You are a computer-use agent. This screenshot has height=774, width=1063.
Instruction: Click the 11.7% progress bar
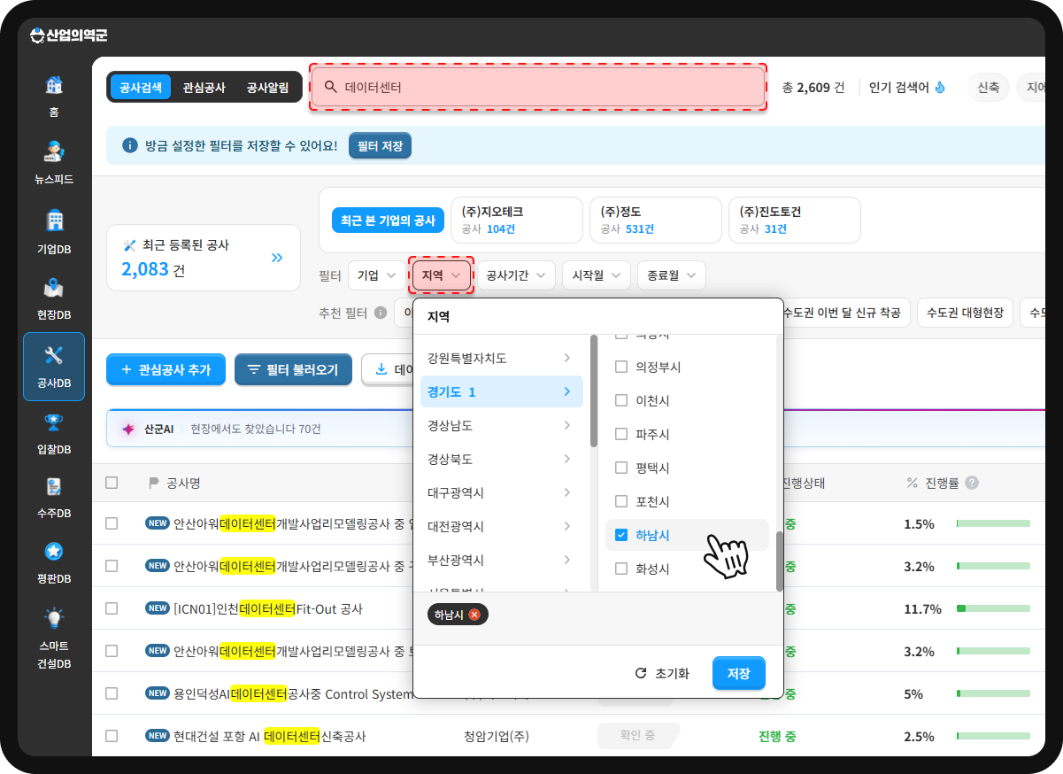point(993,608)
